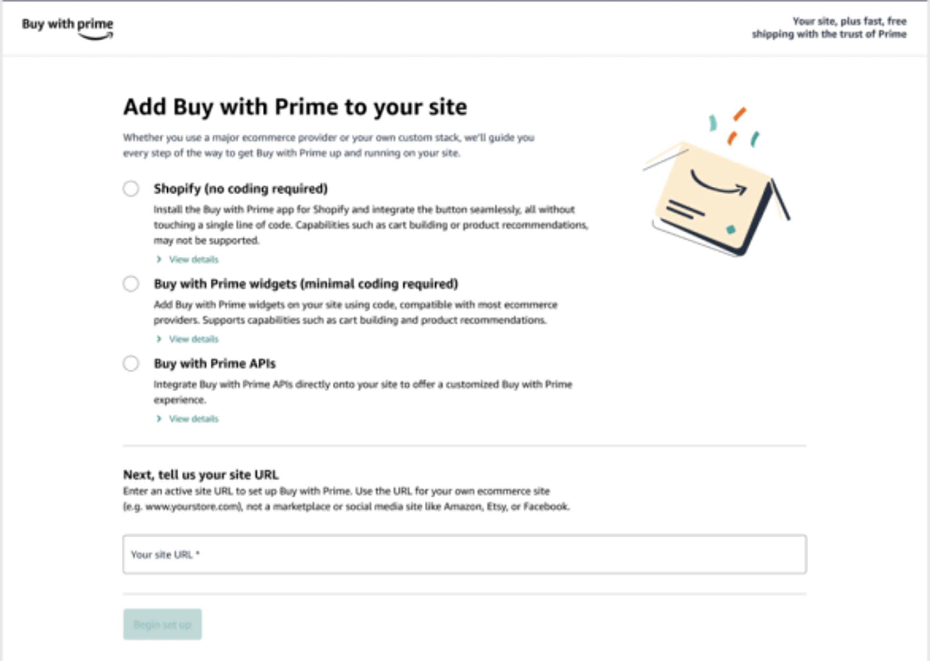Expand View details under the widgets option
Viewport: 930px width, 661px height.
[193, 339]
